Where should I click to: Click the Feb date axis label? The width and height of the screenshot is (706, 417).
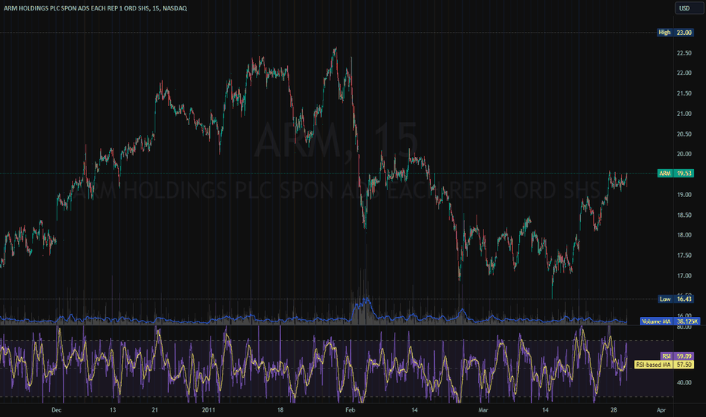tap(350, 409)
